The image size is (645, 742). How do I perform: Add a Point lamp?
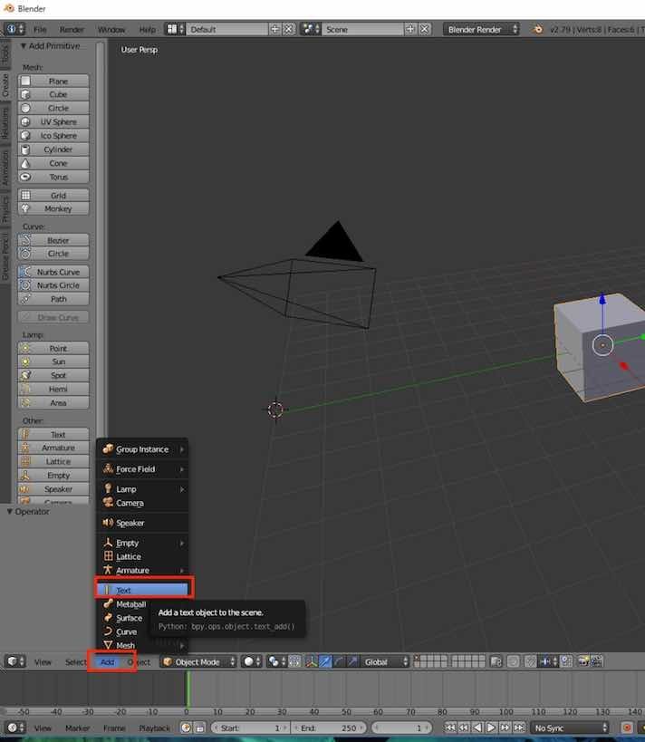[x=53, y=348]
